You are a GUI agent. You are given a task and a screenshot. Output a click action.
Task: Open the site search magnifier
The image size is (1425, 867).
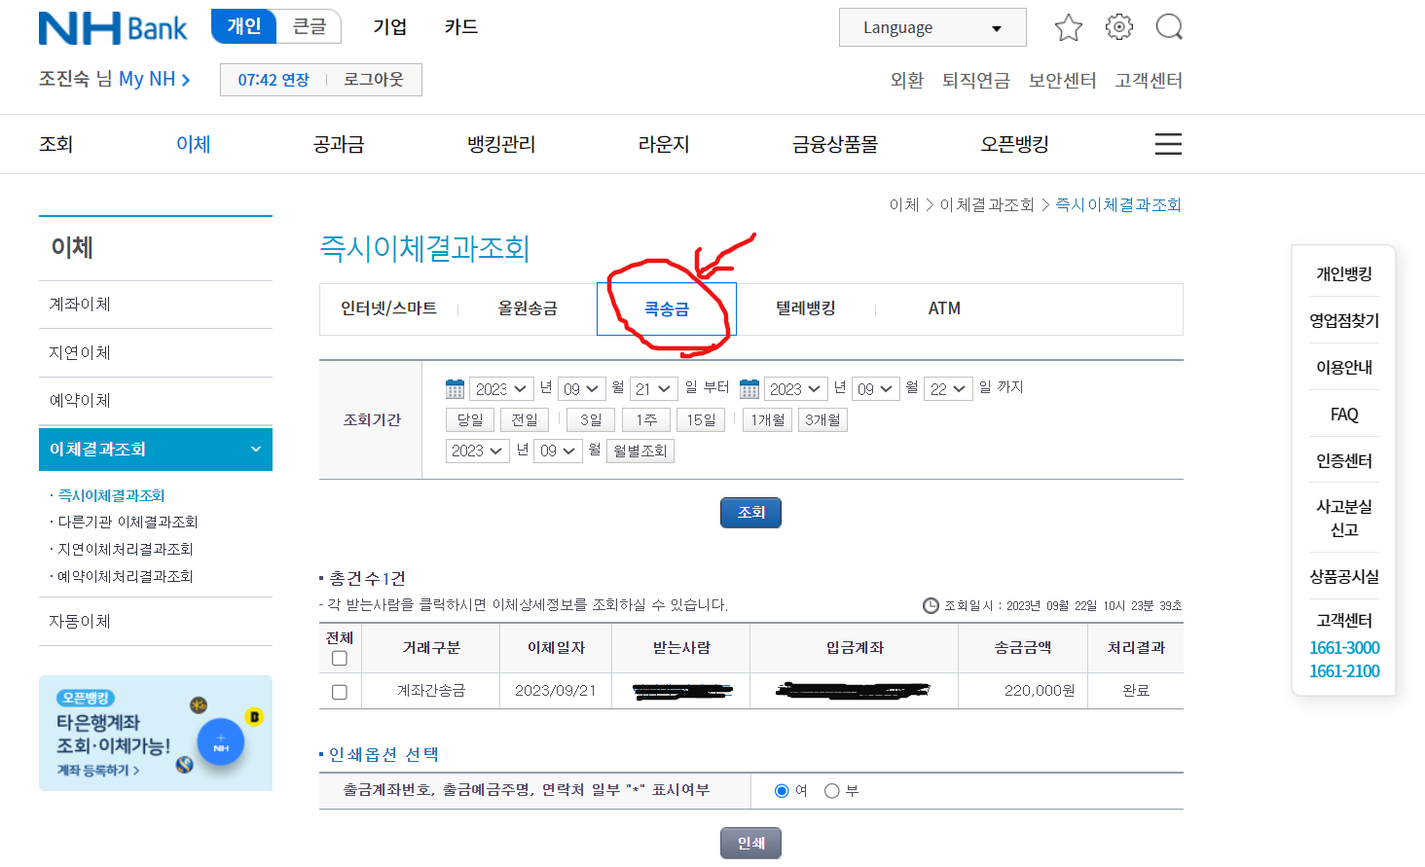click(x=1168, y=26)
